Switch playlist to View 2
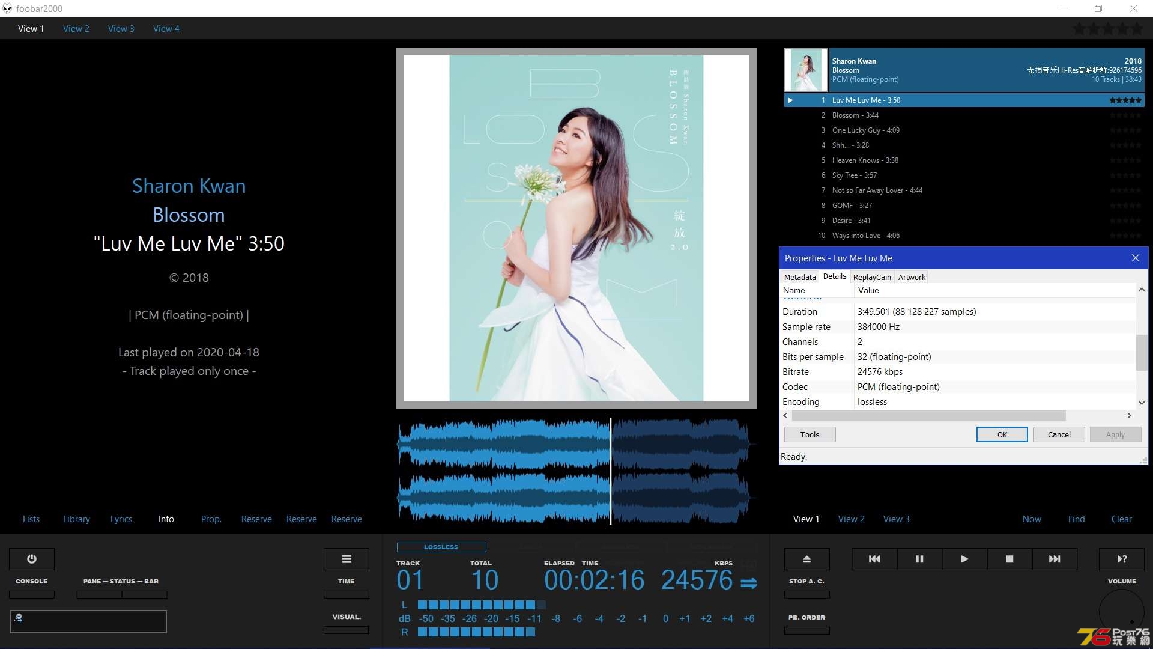 852,519
